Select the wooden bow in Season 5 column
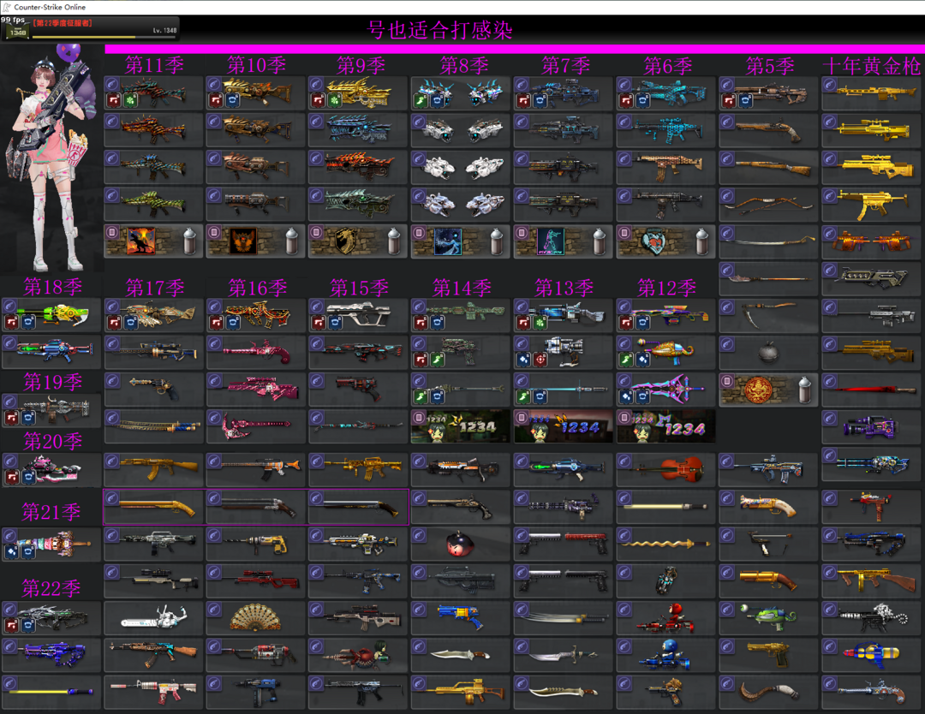Image resolution: width=925 pixels, height=714 pixels. coord(768,204)
